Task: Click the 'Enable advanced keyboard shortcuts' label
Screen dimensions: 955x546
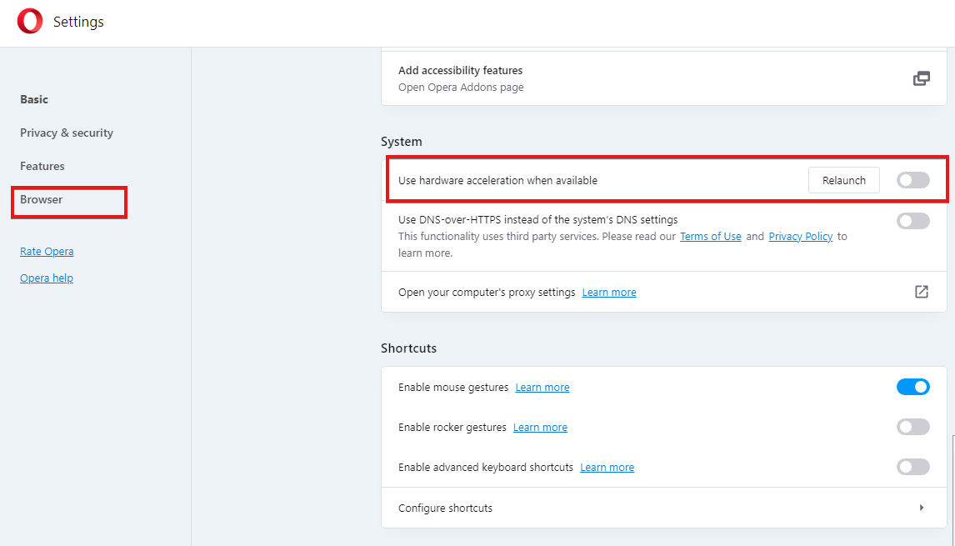Action: tap(486, 468)
